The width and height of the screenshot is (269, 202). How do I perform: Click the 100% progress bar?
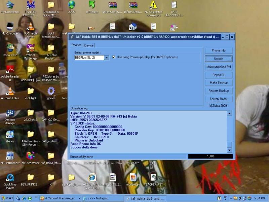210,156
